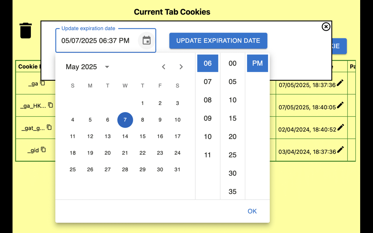
Task: Select PM for the time
Action: click(257, 63)
